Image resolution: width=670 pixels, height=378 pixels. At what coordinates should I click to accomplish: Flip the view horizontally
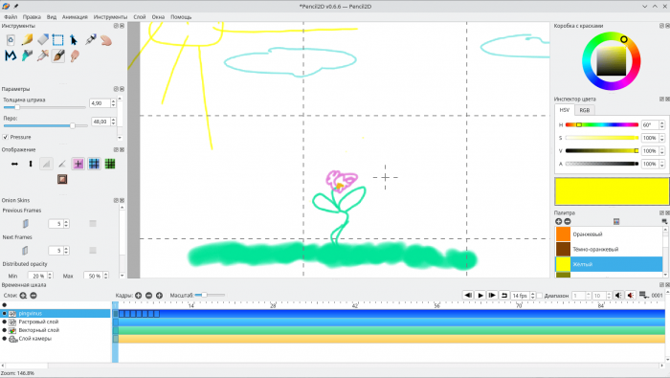14,164
